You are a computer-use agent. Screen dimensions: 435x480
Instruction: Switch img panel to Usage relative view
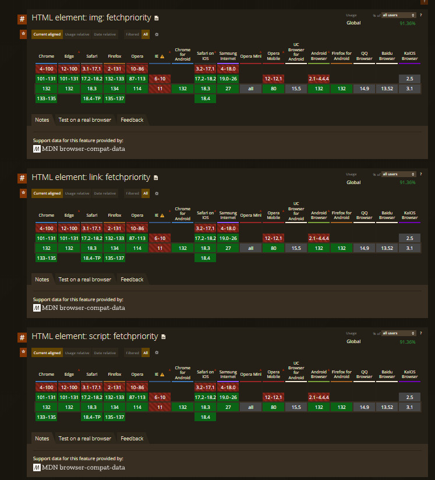(x=77, y=34)
